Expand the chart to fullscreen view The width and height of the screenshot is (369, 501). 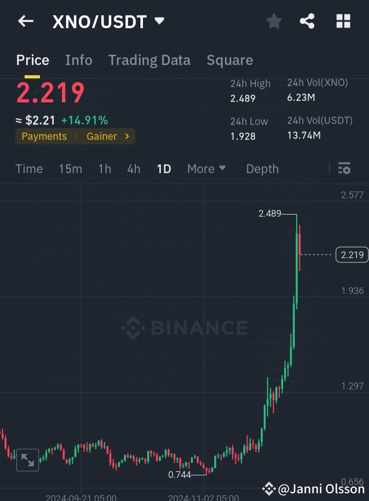click(x=27, y=460)
